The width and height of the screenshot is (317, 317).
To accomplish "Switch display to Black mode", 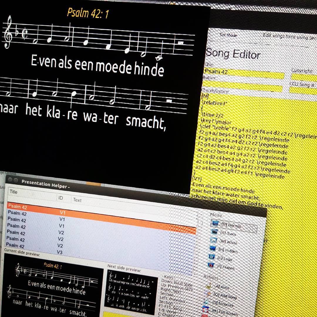I will (x=215, y=232).
